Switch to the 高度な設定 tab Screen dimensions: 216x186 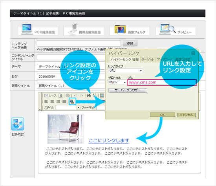tap(183, 60)
